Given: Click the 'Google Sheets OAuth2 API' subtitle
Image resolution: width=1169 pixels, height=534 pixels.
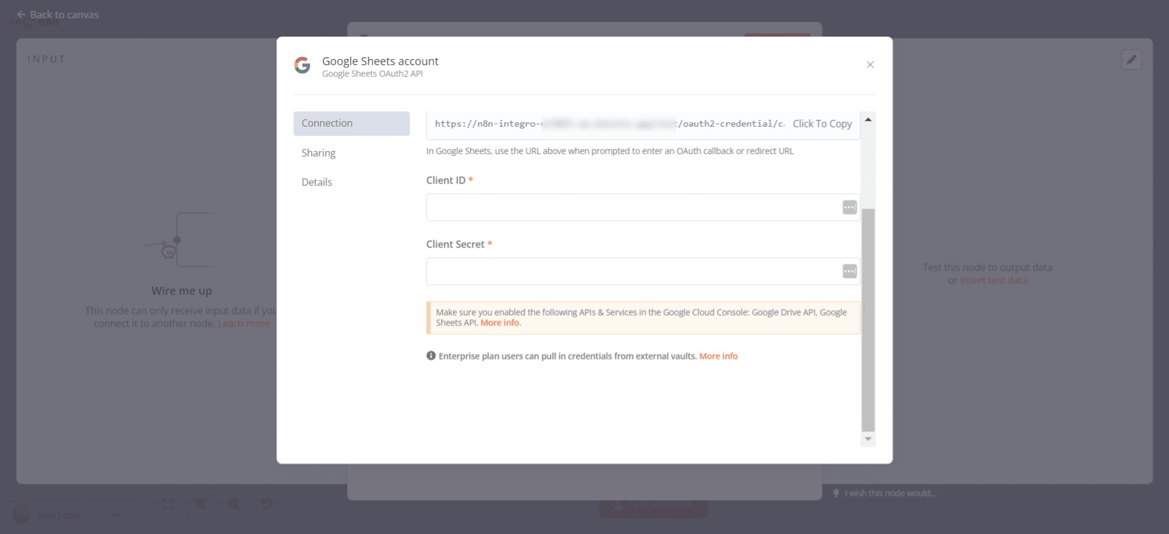Looking at the screenshot, I should [372, 74].
